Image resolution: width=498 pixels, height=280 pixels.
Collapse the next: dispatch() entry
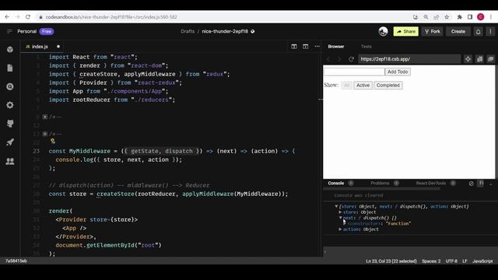point(341,218)
